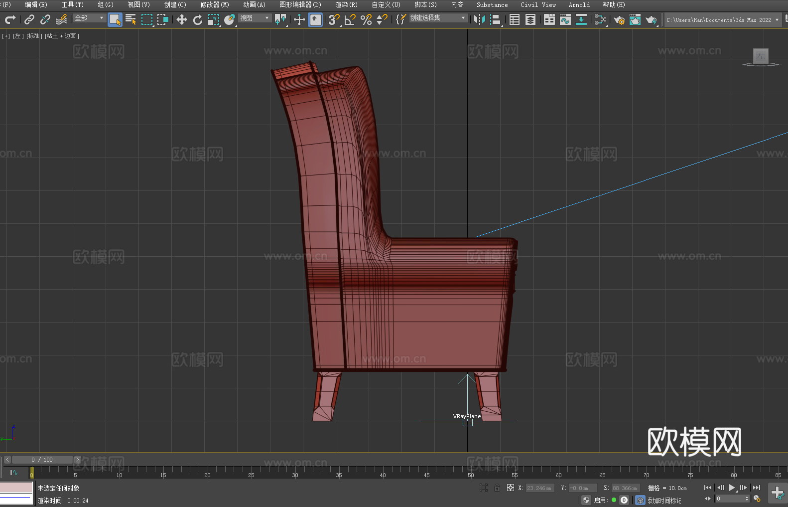The image size is (788, 507).
Task: Select the Move tool
Action: click(x=182, y=19)
